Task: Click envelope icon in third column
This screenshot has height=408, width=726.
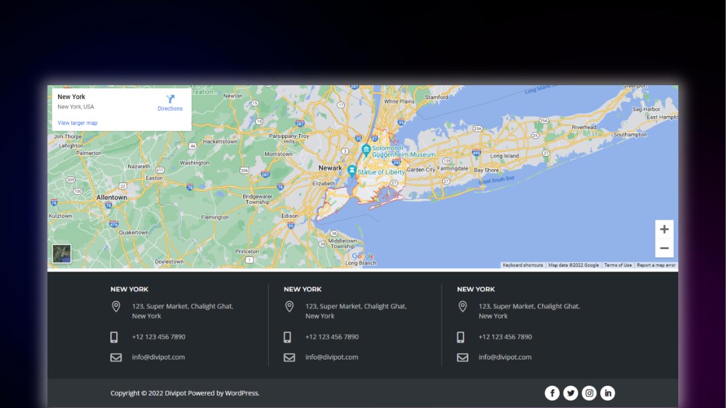Action: tap(462, 357)
